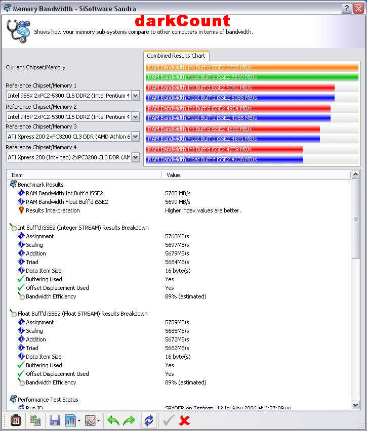
Task: Click the 5760MB/s Assignment value
Action: pos(177,236)
